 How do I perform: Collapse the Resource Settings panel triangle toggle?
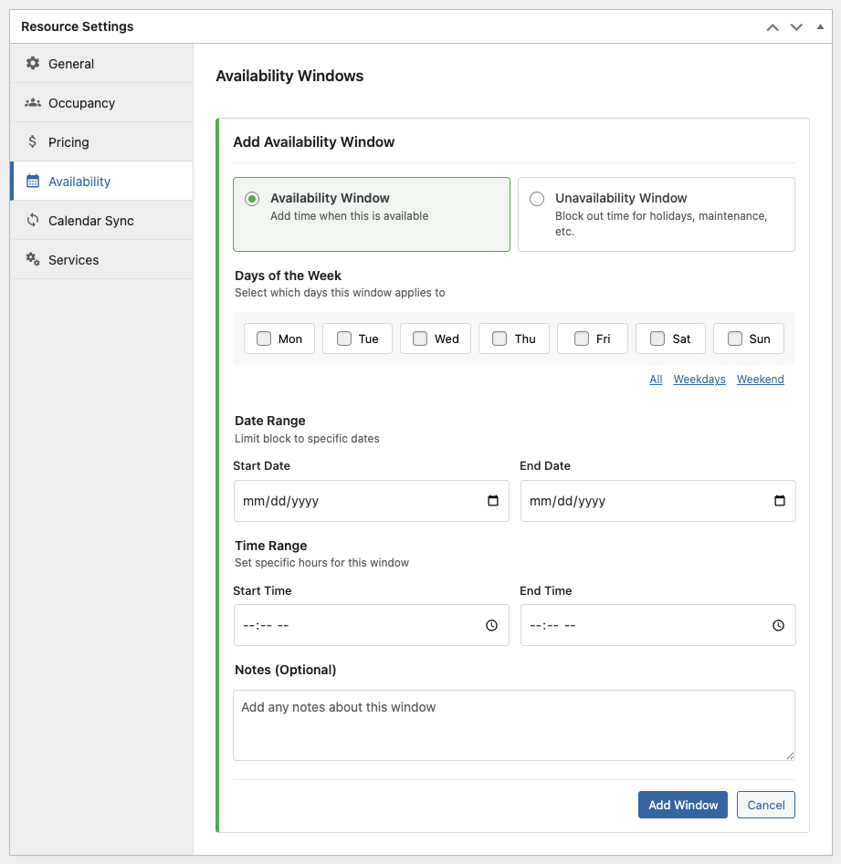[x=820, y=27]
